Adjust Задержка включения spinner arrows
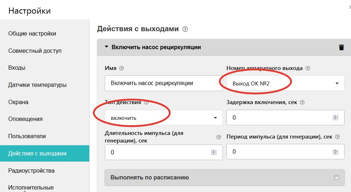 click(x=336, y=117)
